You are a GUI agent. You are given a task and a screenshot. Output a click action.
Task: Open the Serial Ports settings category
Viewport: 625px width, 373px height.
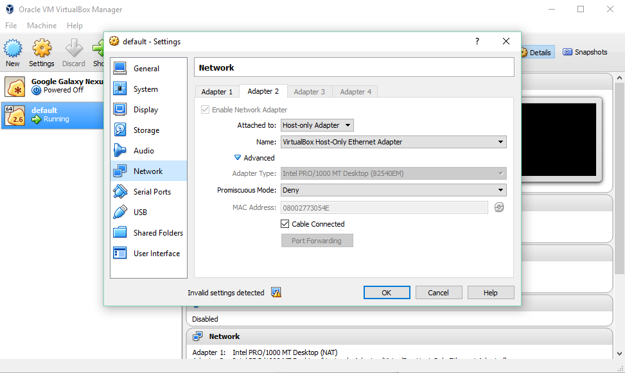click(148, 192)
